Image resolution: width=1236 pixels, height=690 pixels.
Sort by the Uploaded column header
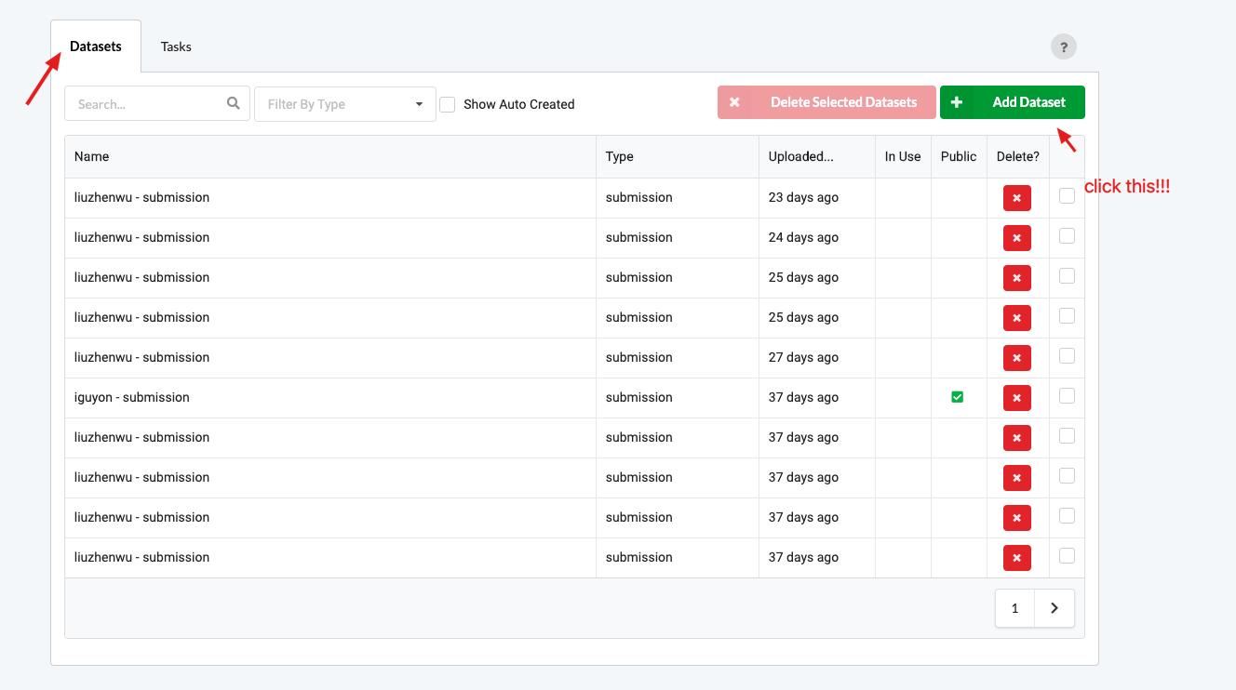[x=800, y=156]
